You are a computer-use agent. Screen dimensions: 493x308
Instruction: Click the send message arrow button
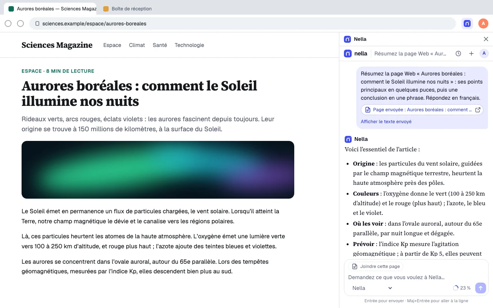[x=481, y=288]
